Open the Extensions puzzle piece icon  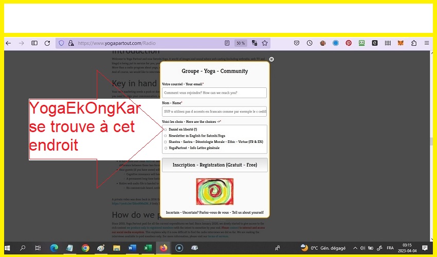(413, 43)
